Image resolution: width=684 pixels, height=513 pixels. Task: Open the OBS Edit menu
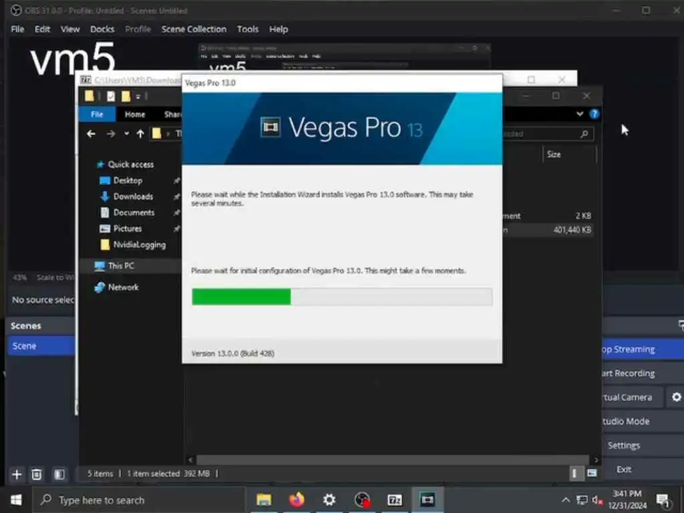(42, 29)
